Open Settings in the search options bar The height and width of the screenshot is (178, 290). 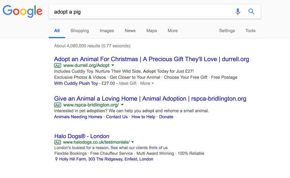(227, 31)
